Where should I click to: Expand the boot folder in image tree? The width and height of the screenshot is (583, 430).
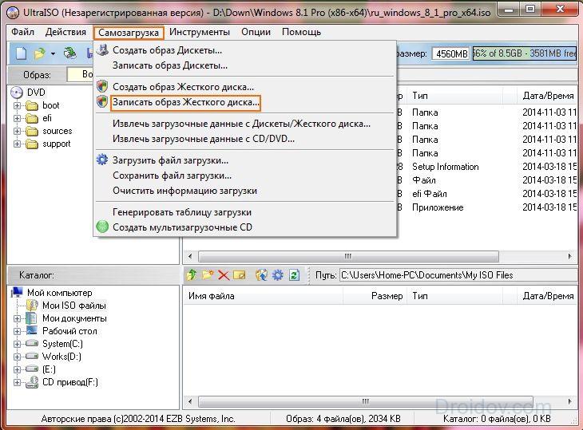click(x=17, y=105)
